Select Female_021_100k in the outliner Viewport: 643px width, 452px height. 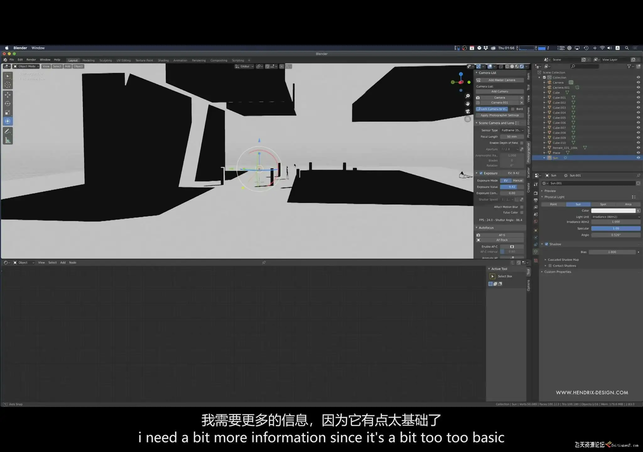click(x=565, y=148)
